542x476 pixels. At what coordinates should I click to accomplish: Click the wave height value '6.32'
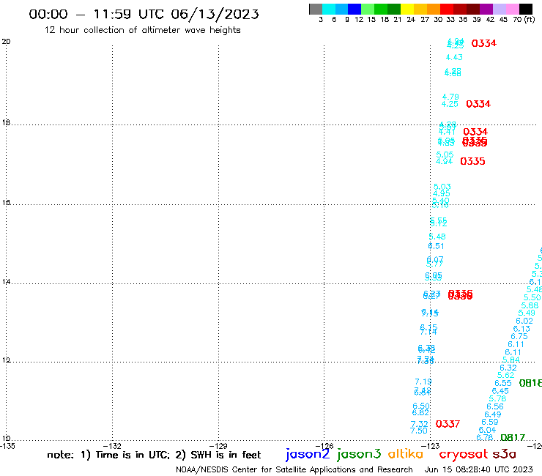(508, 368)
